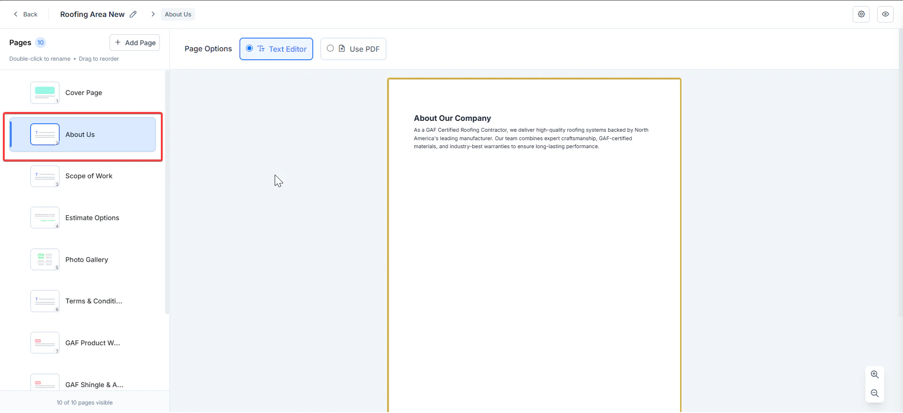Click the GAF Certified Roofing paragraph text

pos(531,138)
